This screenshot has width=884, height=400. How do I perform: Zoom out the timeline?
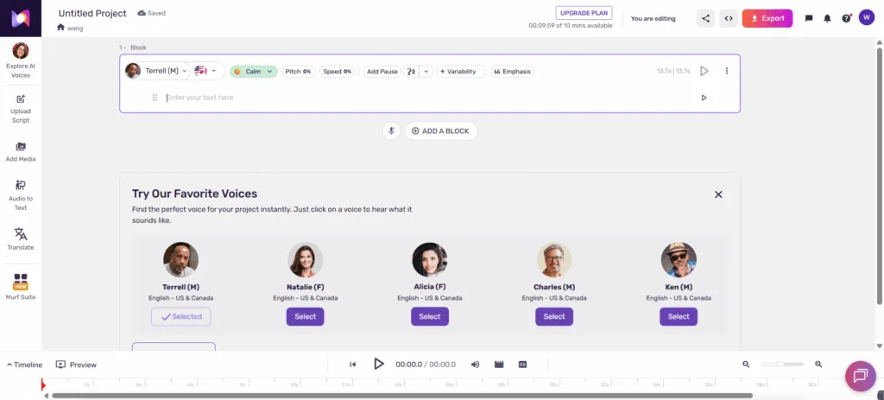pyautogui.click(x=746, y=365)
